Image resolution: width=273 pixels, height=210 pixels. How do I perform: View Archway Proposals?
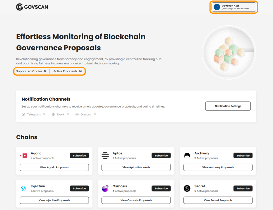(x=217, y=167)
